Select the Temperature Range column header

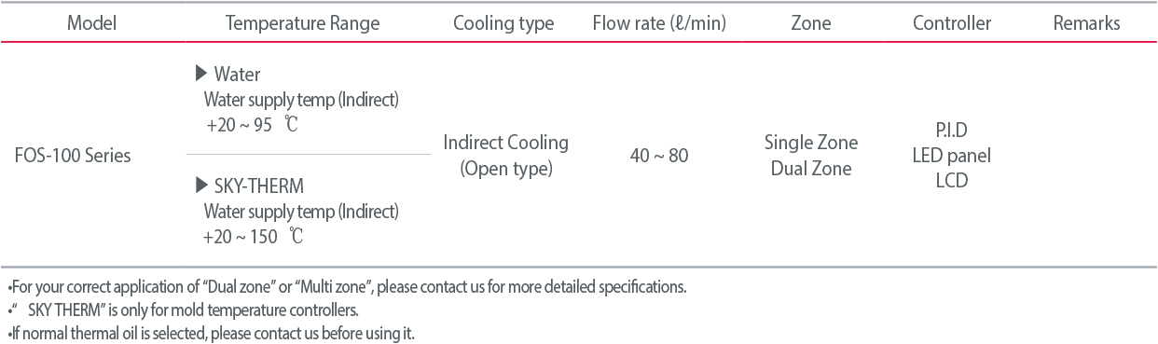point(303,23)
